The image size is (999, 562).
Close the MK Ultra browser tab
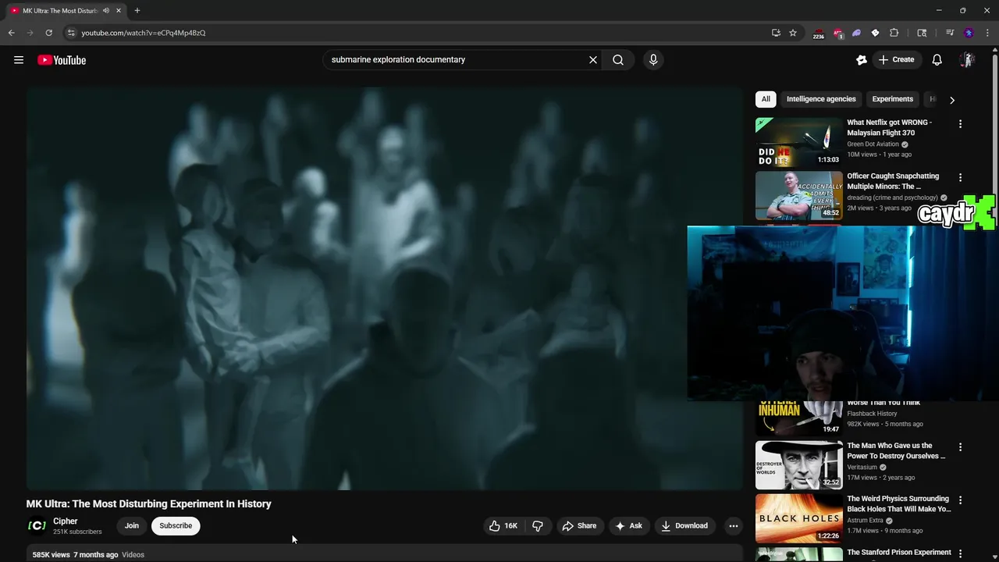click(x=119, y=11)
